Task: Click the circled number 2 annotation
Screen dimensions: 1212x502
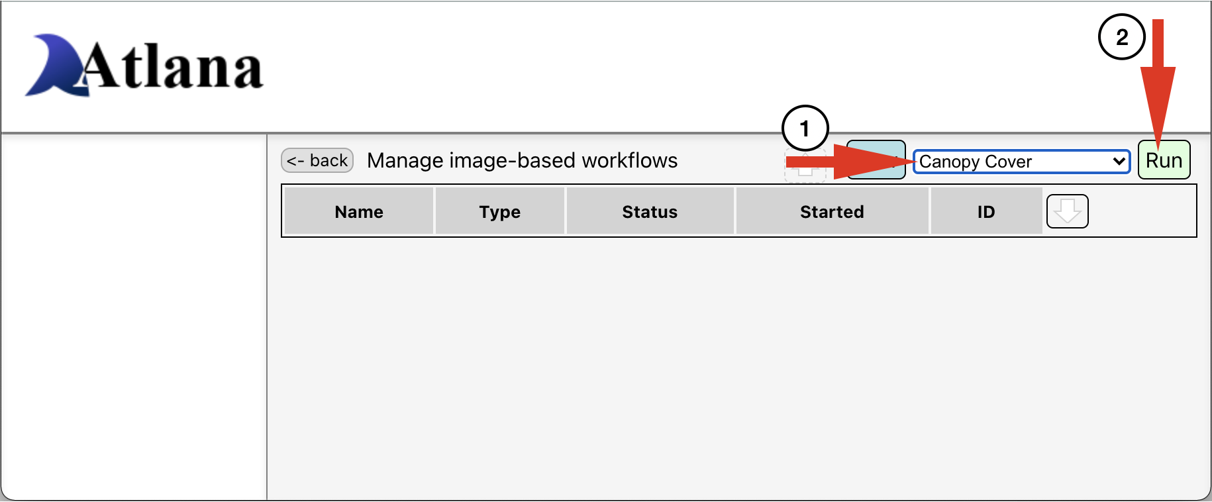Action: click(x=1121, y=37)
